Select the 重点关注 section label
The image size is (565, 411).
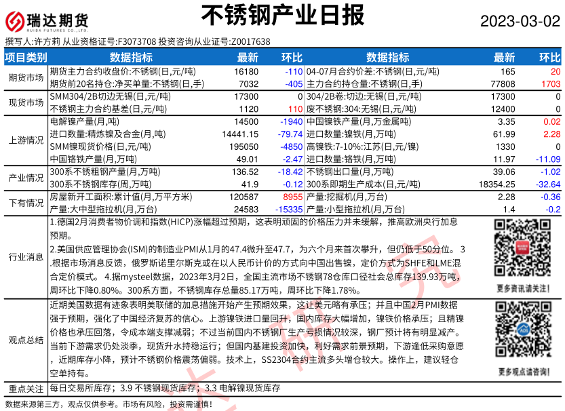[26, 389]
